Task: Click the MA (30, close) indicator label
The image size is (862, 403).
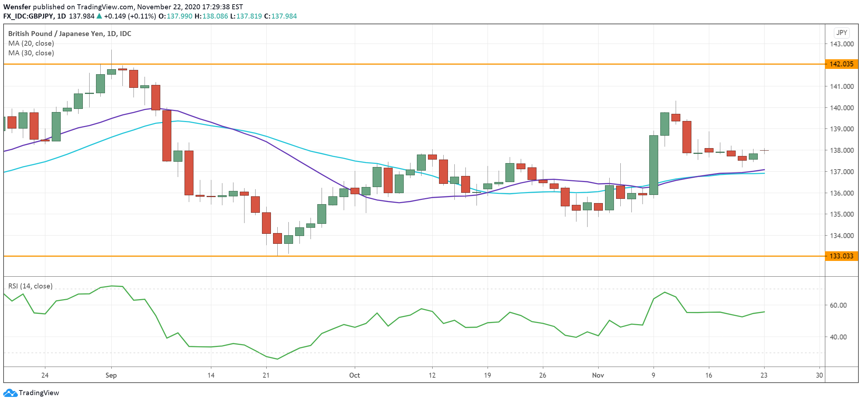Action: pos(31,53)
